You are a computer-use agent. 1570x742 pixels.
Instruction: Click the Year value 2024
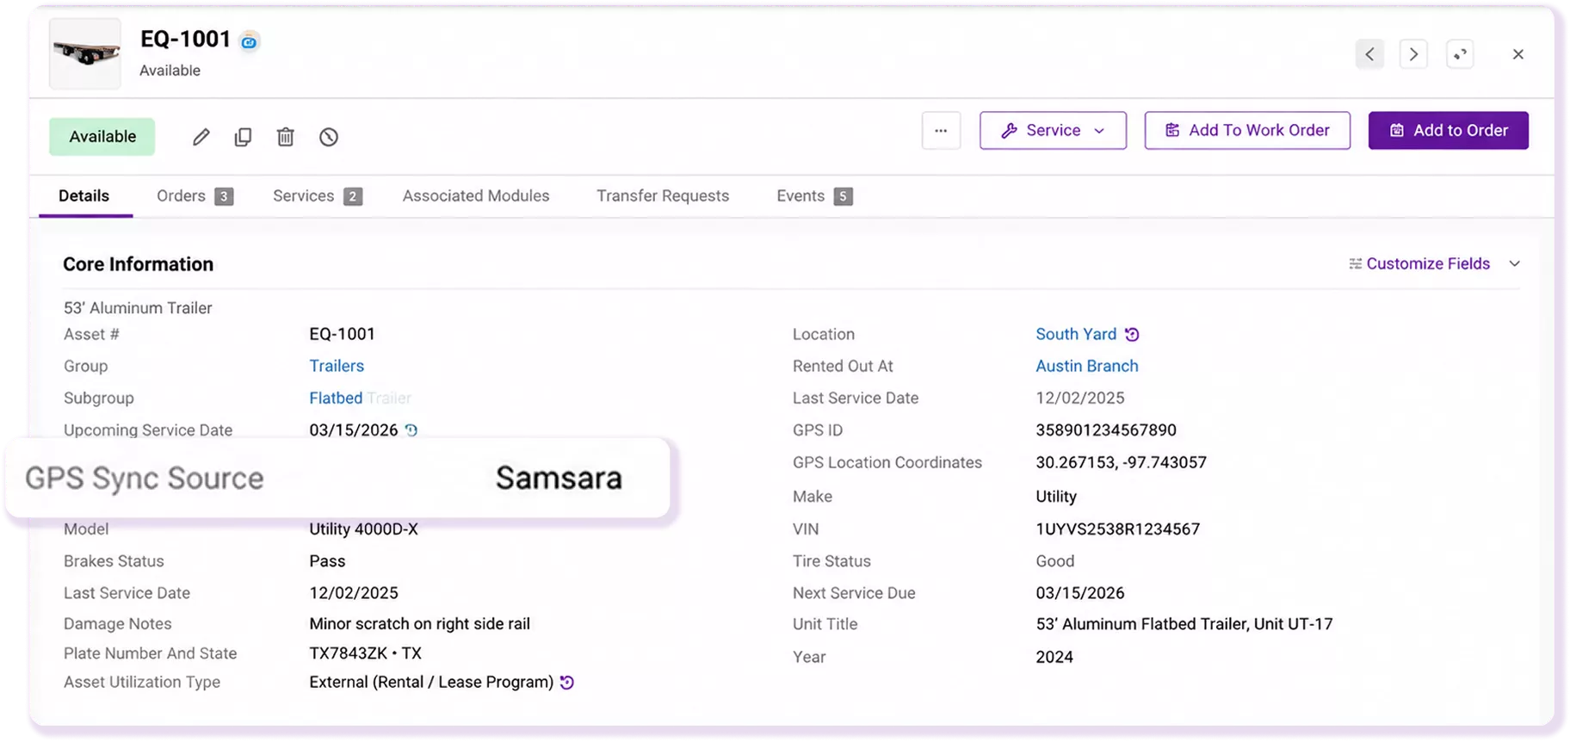click(1054, 658)
